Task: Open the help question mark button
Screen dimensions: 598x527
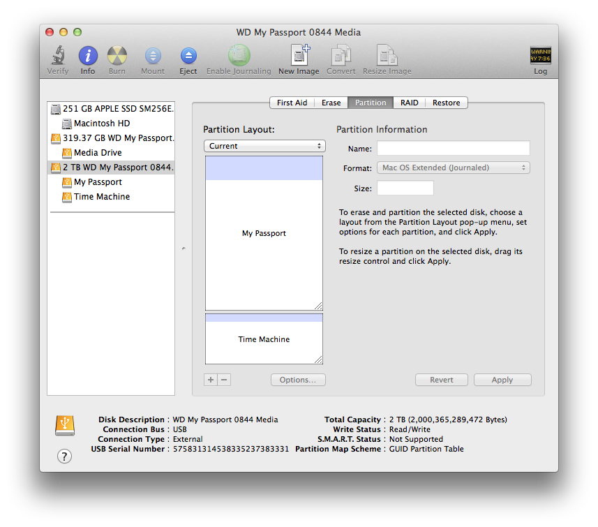Action: coord(64,456)
